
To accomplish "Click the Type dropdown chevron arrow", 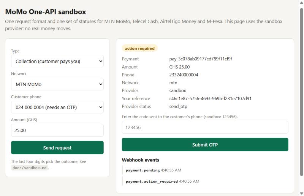I will pos(101,61).
